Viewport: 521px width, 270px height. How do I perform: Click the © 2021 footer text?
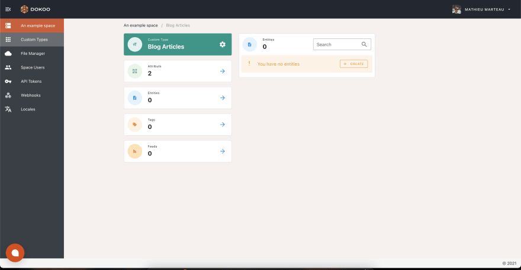[x=509, y=264]
